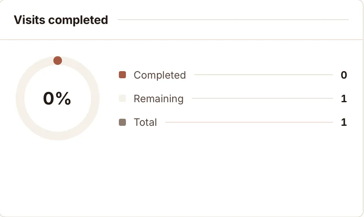
Task: Click the leader line in Completed row
Action: (x=264, y=75)
